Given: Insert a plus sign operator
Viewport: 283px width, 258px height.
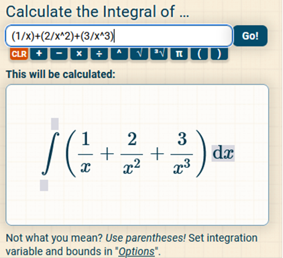Looking at the screenshot, I should (x=39, y=54).
